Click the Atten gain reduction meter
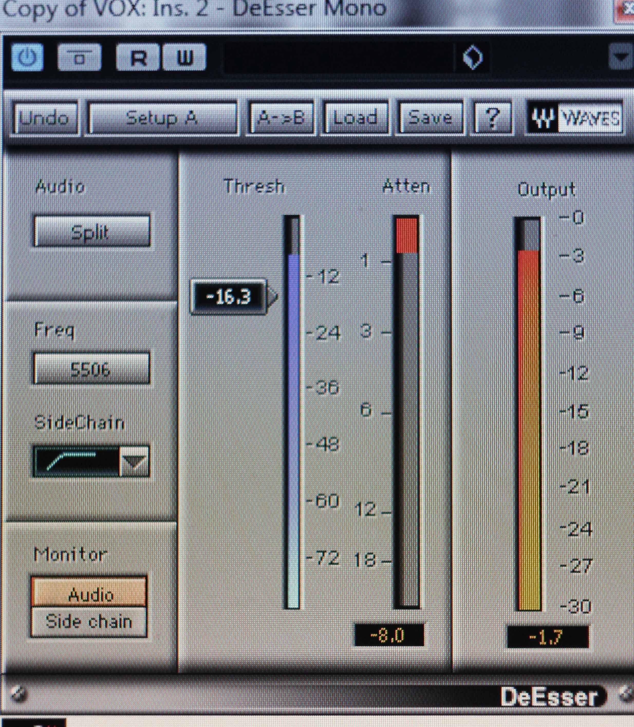634x727 pixels. (407, 412)
